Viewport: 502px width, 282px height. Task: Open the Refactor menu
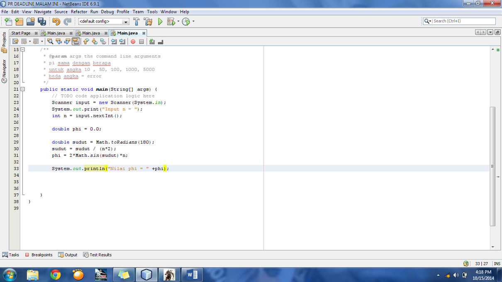[79, 12]
